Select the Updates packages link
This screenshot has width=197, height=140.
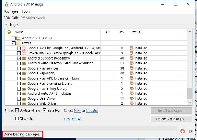click(92, 111)
